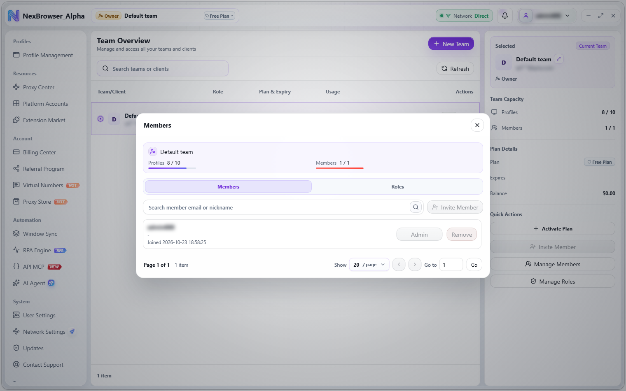Click the Go to page number field

point(451,265)
